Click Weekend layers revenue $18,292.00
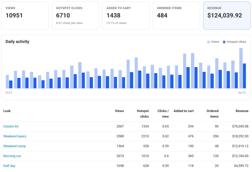Screen dimensions: 252x172 (x=240, y=136)
